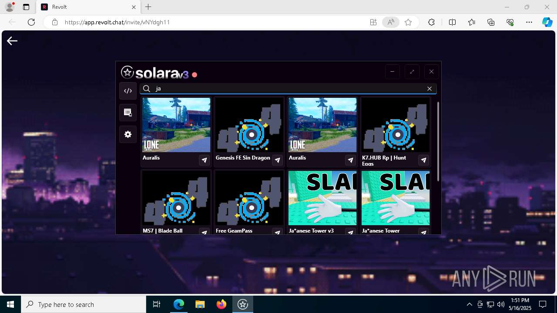Click the Solara v3 logo
Screen dimensions: 557x313
(x=155, y=73)
